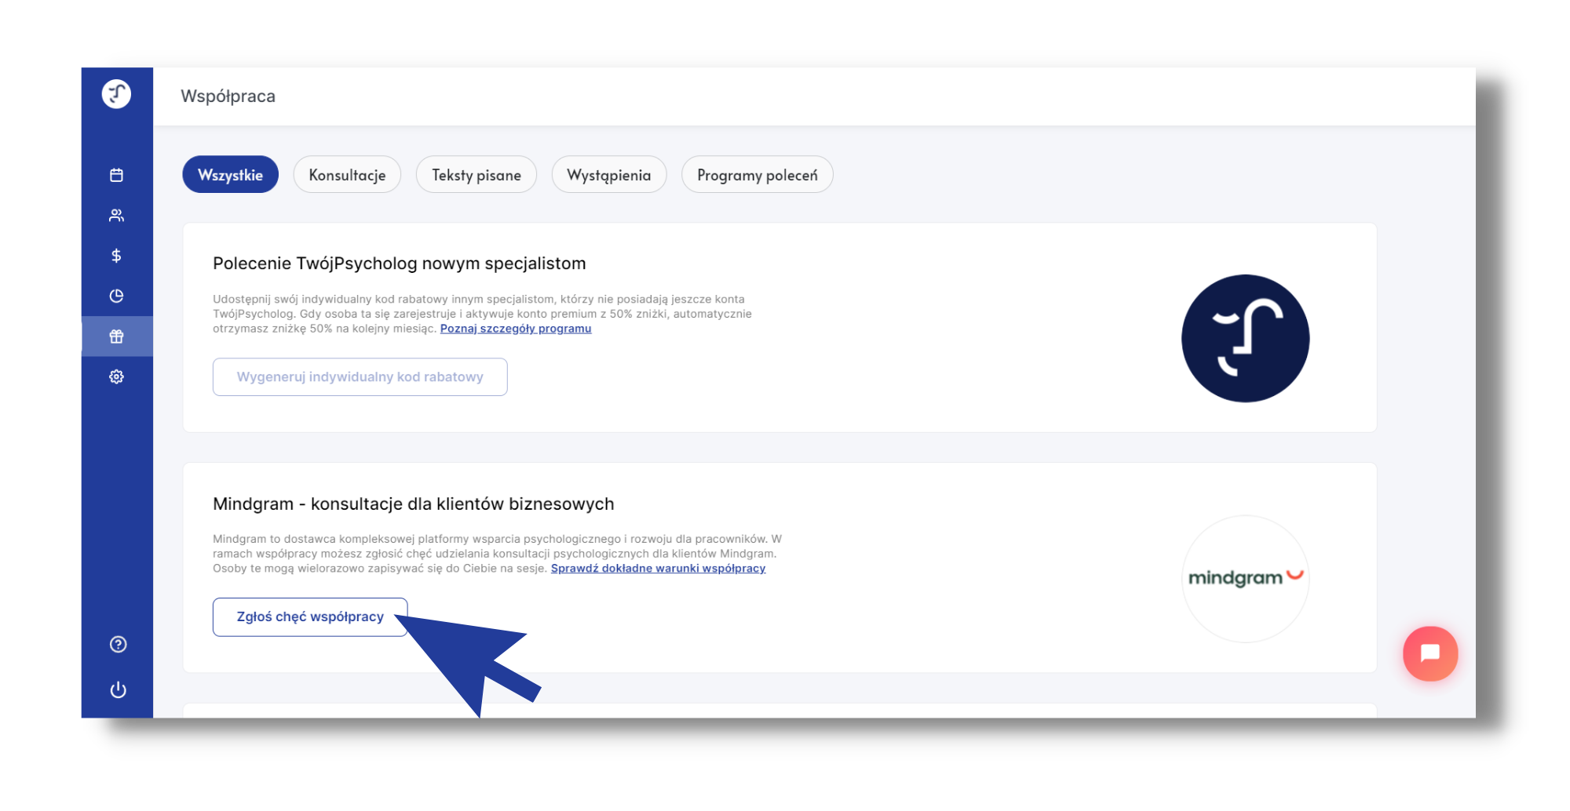Switch to the Konsultacje filter
The width and height of the screenshot is (1570, 811).
click(x=347, y=175)
